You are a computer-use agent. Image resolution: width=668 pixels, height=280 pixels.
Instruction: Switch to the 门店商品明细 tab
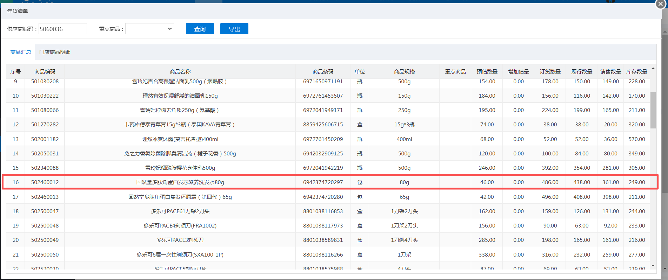pos(55,52)
